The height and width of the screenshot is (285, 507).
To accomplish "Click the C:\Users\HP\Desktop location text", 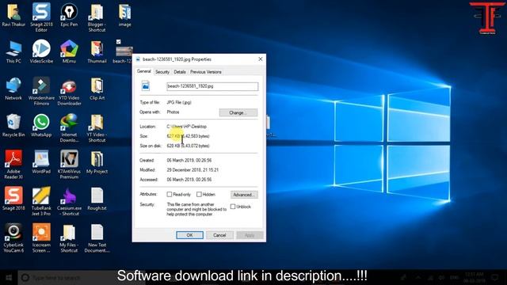I will coord(187,127).
